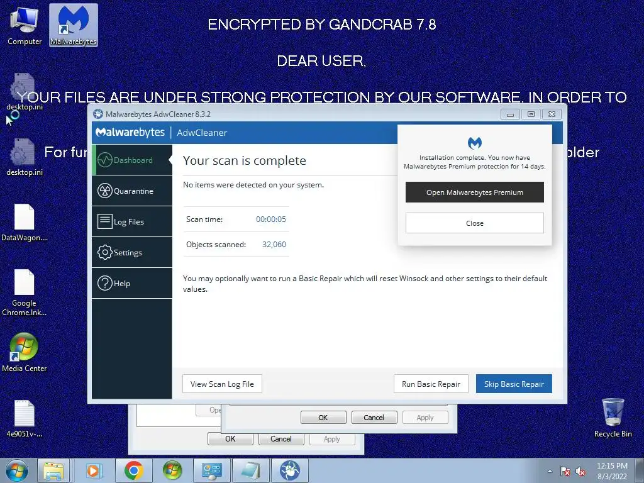
Task: Click the Quarantine radiation icon
Action: (105, 191)
